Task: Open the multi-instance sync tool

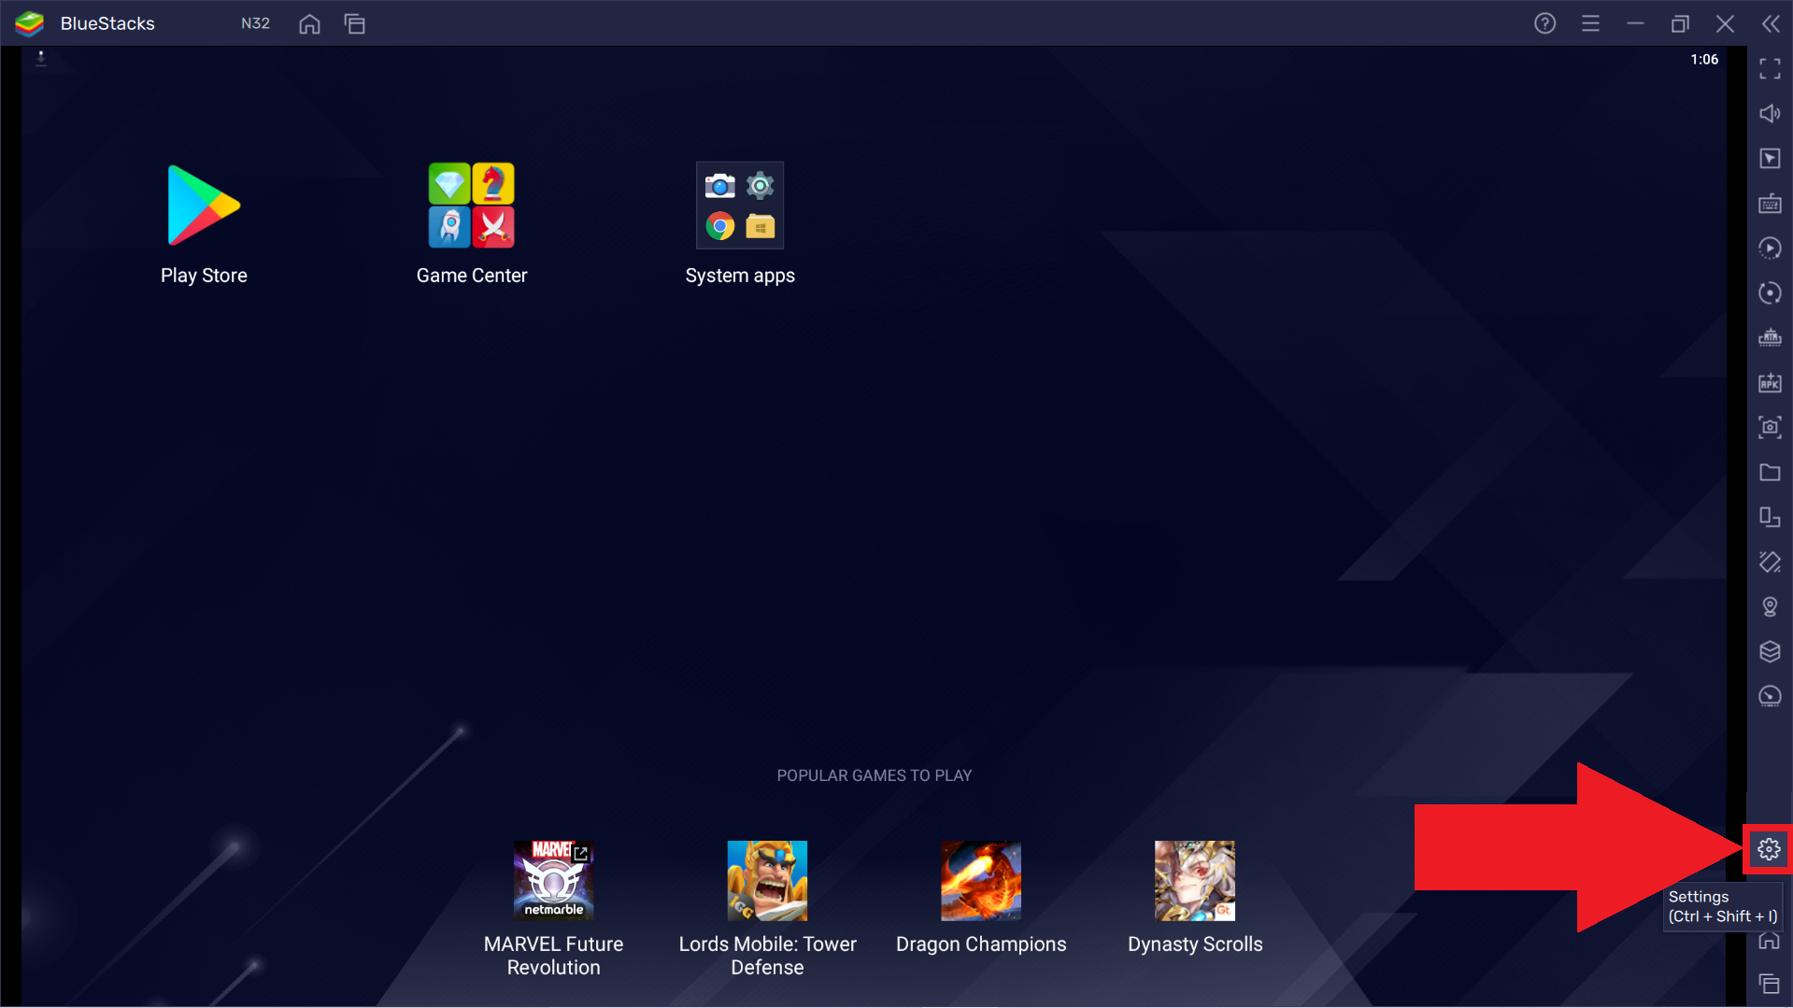Action: (x=1769, y=292)
